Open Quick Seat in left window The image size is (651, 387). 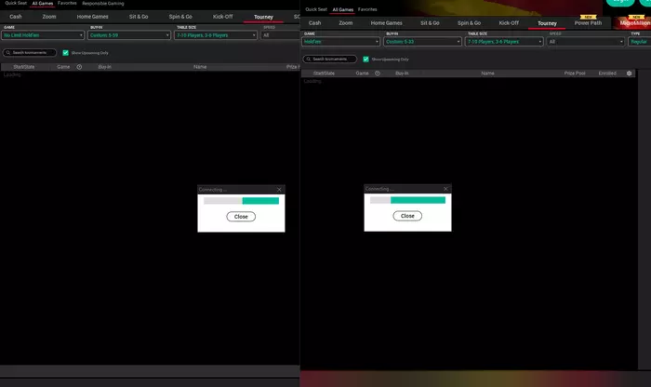(16, 3)
